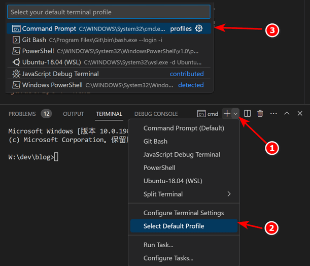
Task: Expand the Split Terminal submenu arrow
Action: (x=229, y=194)
